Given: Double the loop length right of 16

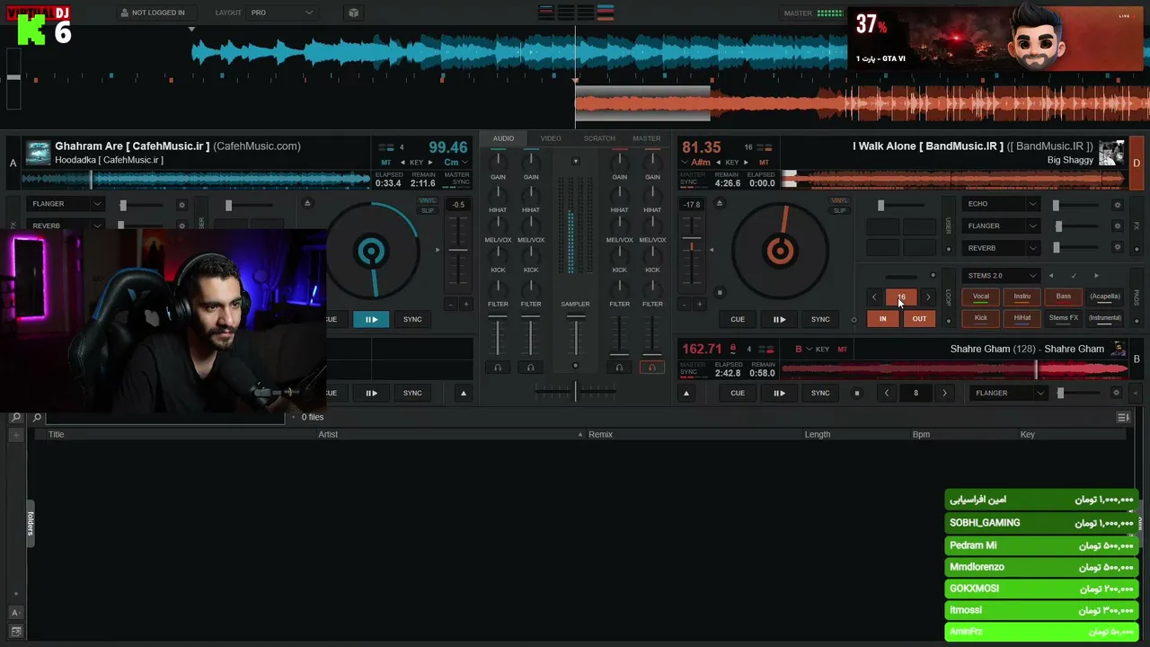Looking at the screenshot, I should [928, 297].
